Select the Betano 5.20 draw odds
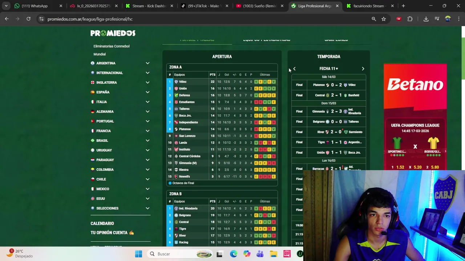465x261 pixels. [415, 167]
